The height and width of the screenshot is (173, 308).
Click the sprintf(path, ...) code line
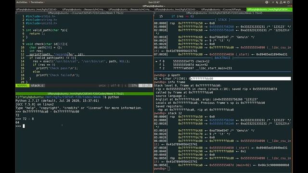tap(57, 54)
